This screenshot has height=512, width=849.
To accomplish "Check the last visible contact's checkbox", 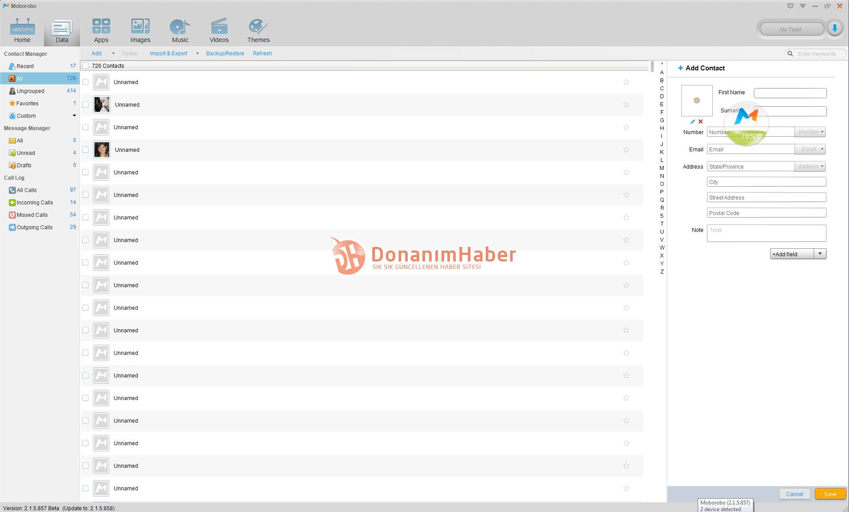I will [85, 488].
